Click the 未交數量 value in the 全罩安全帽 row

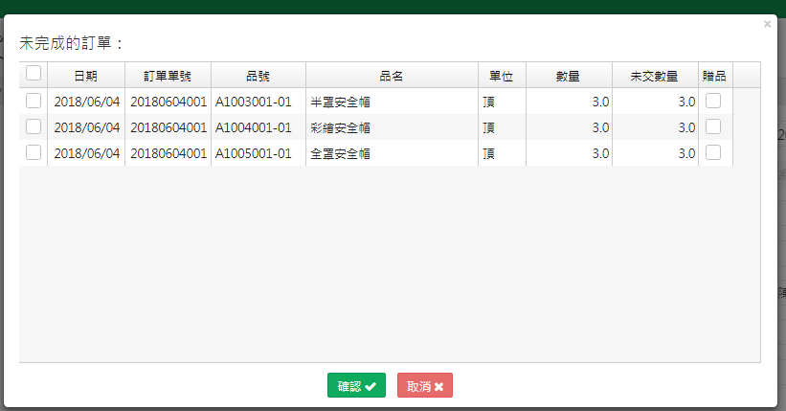[x=686, y=153]
